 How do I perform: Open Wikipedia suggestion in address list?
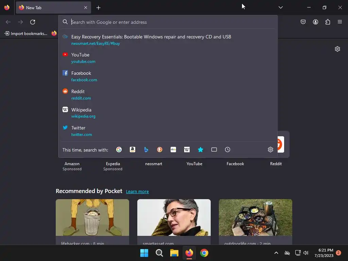[x=168, y=113]
